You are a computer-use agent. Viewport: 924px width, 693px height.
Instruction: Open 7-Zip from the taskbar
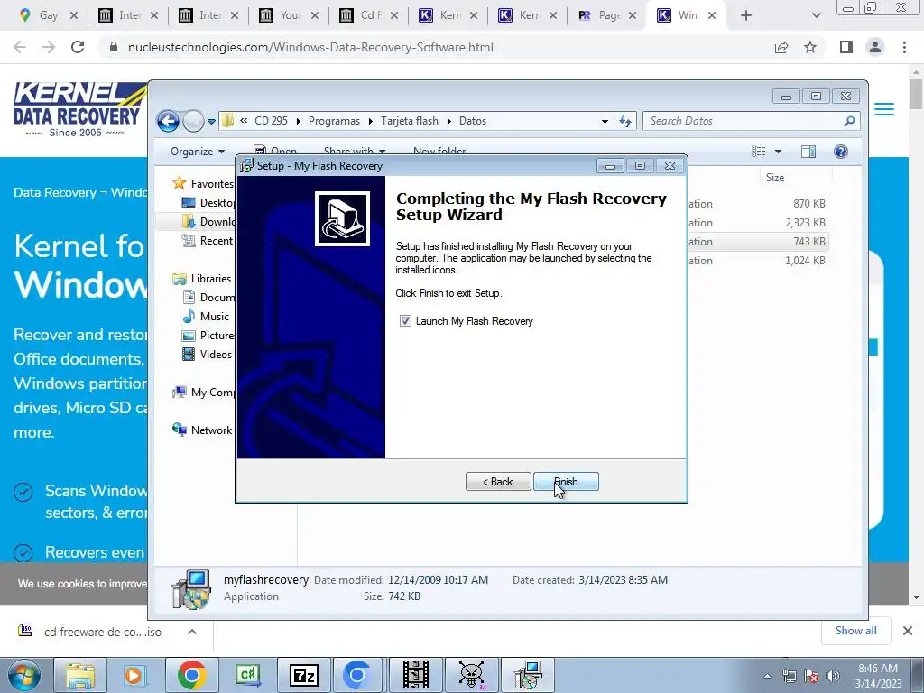coord(303,675)
